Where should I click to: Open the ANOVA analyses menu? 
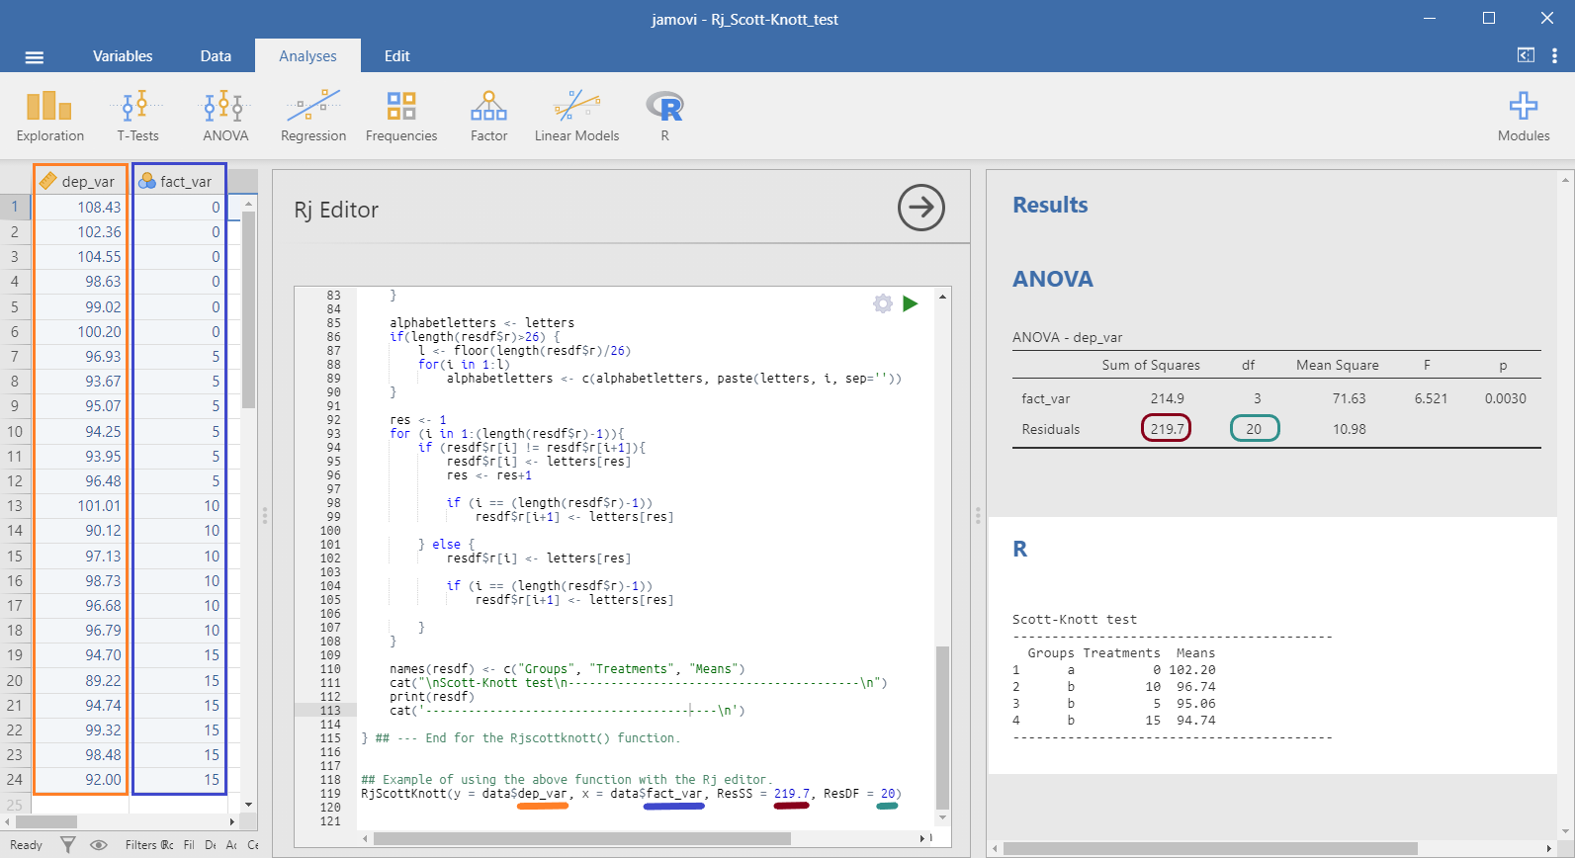[225, 116]
